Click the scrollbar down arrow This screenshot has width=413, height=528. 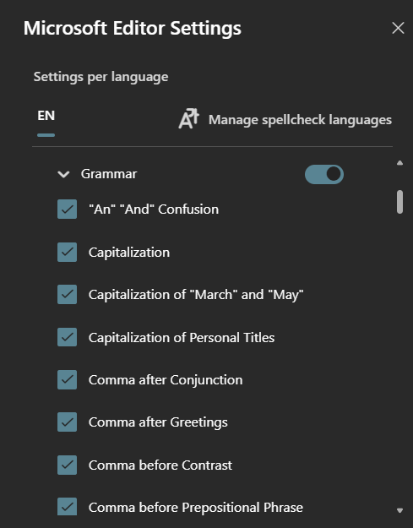pos(399,510)
